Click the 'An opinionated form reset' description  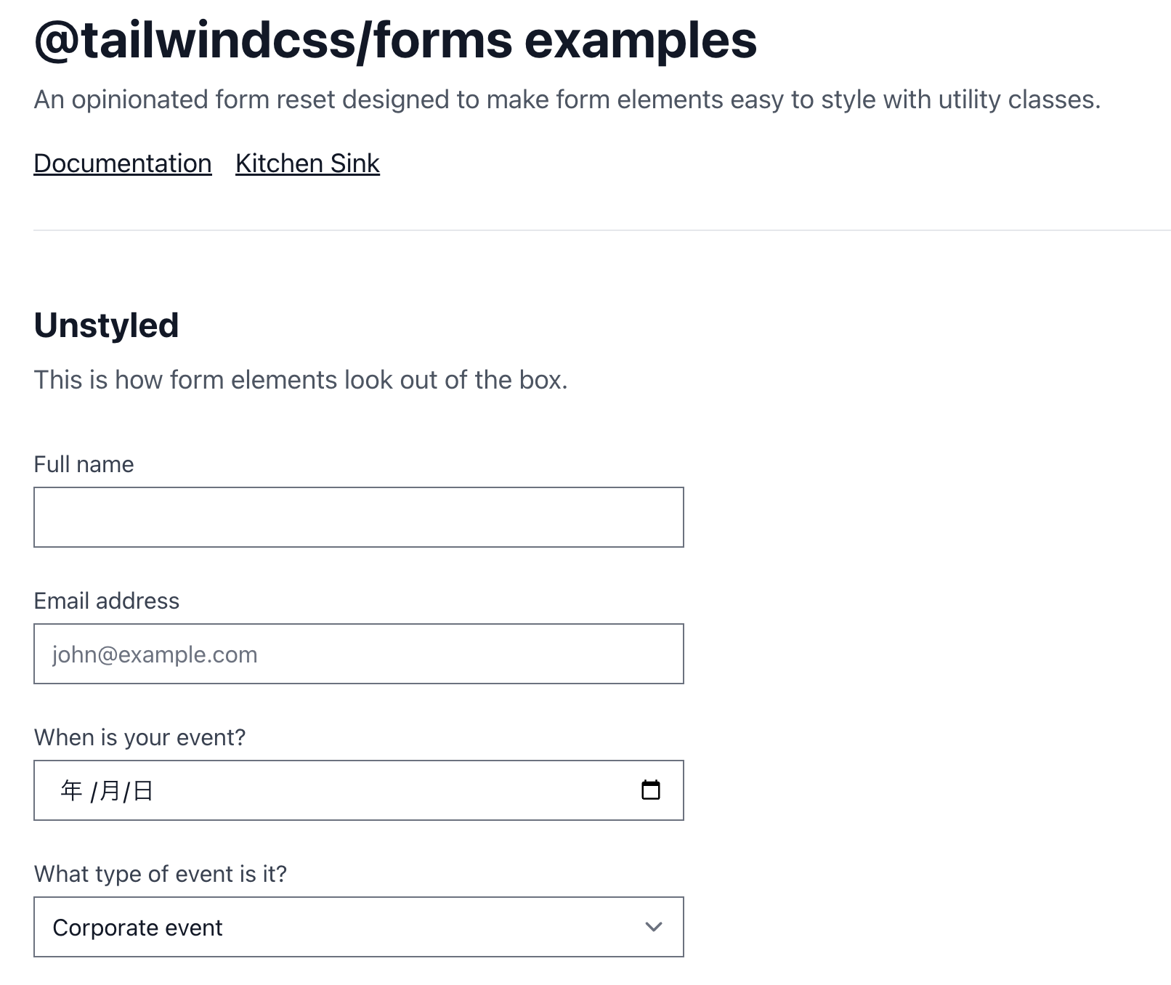(x=567, y=100)
